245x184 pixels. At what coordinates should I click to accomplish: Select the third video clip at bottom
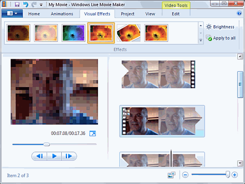[162, 159]
